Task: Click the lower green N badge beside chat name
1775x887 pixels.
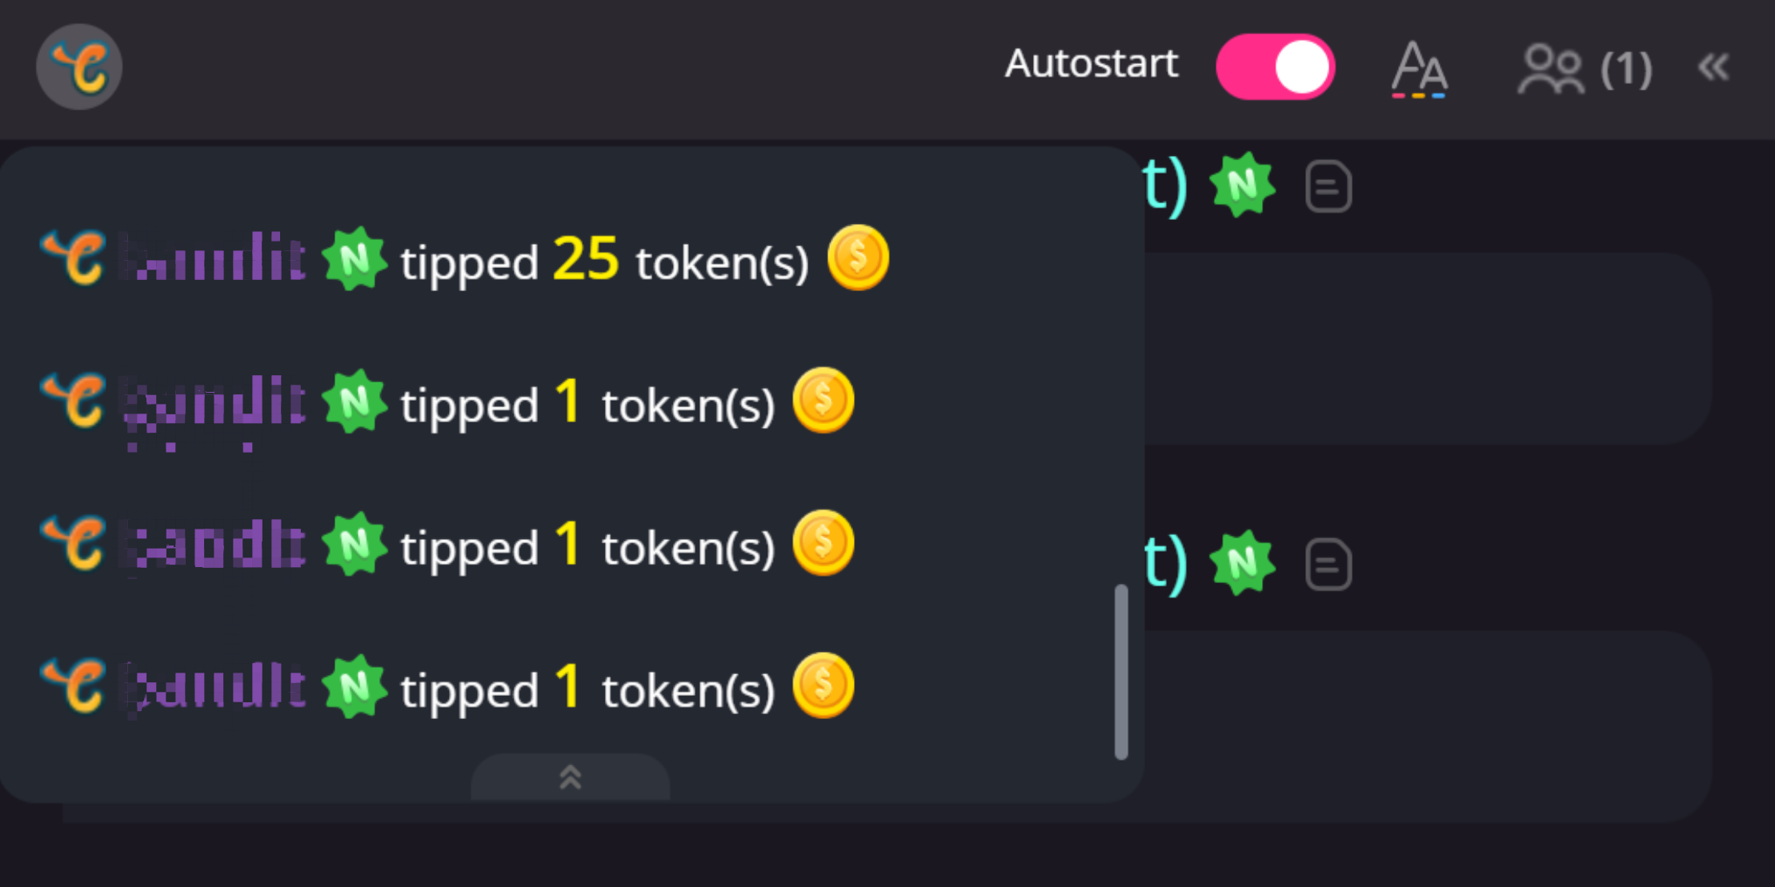Action: coord(1242,564)
